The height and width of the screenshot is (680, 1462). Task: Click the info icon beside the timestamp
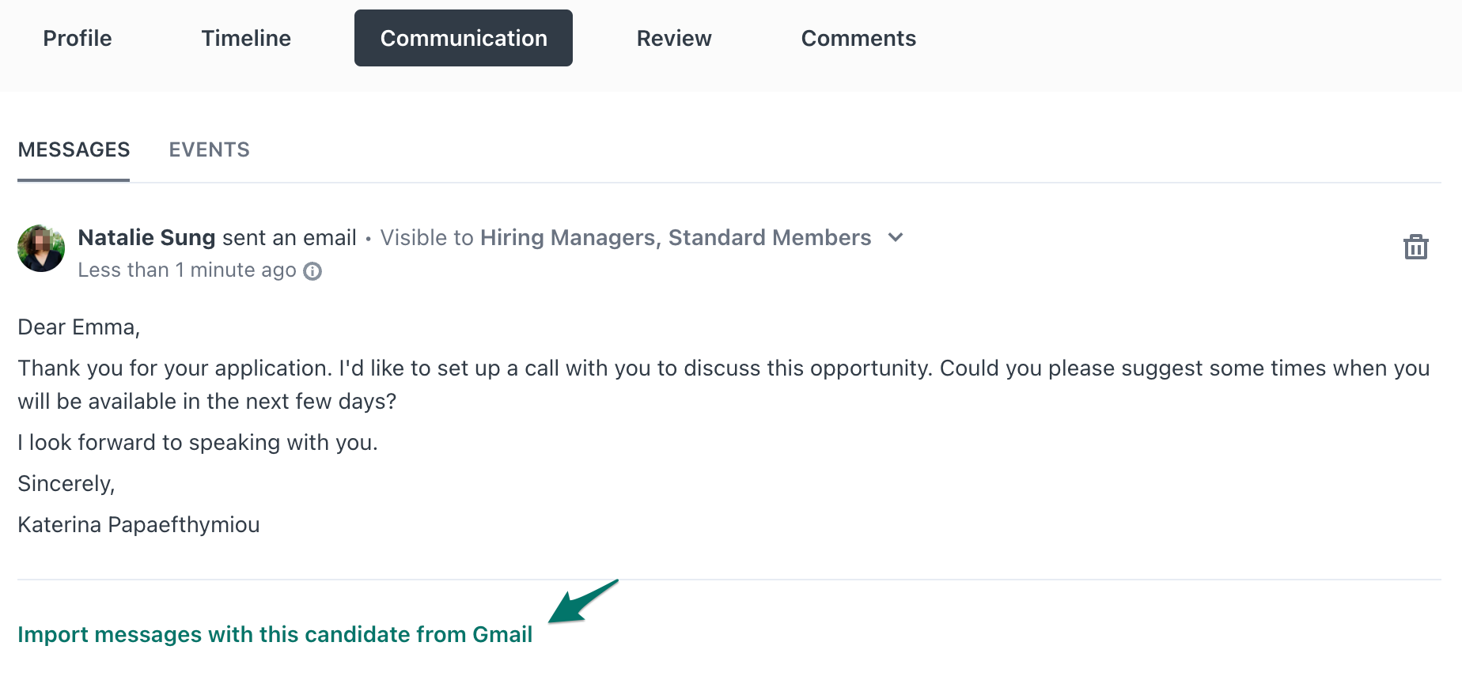tap(312, 271)
